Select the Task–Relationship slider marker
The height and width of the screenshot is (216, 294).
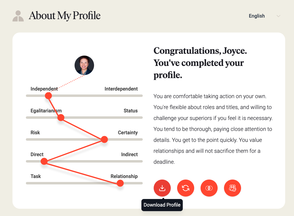click(x=120, y=183)
